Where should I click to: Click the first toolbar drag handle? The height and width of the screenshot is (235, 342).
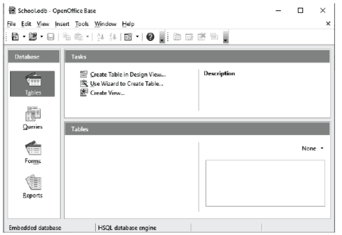6,37
